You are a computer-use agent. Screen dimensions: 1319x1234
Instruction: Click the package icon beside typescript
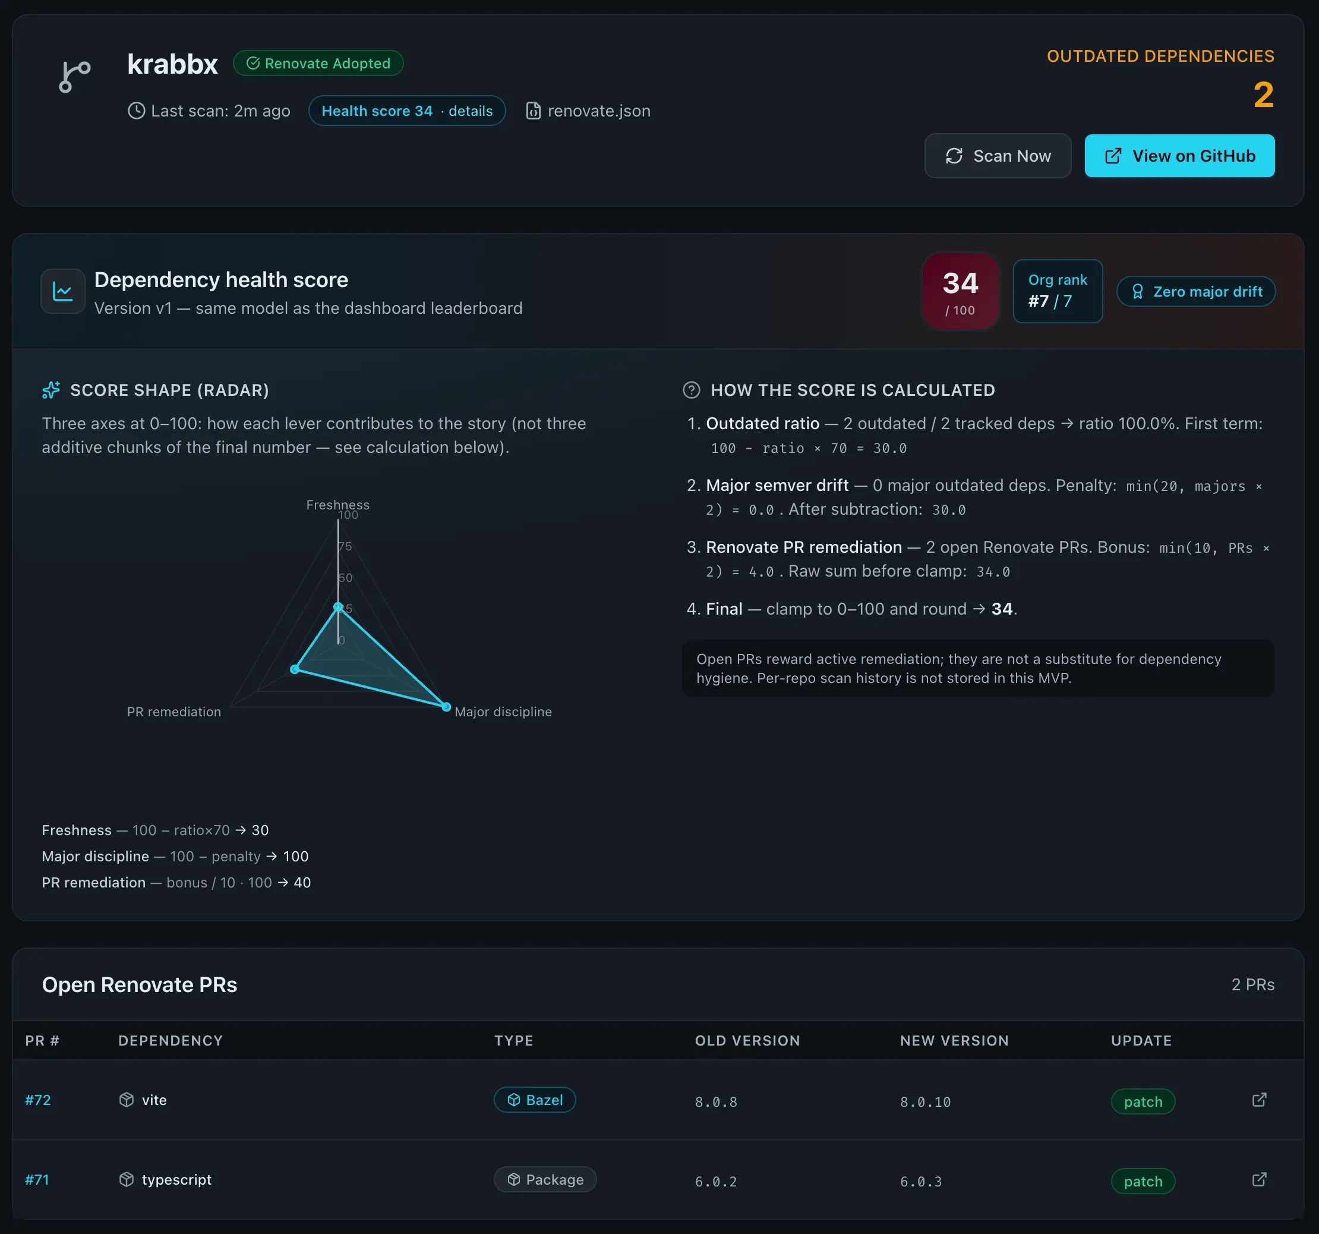click(126, 1179)
